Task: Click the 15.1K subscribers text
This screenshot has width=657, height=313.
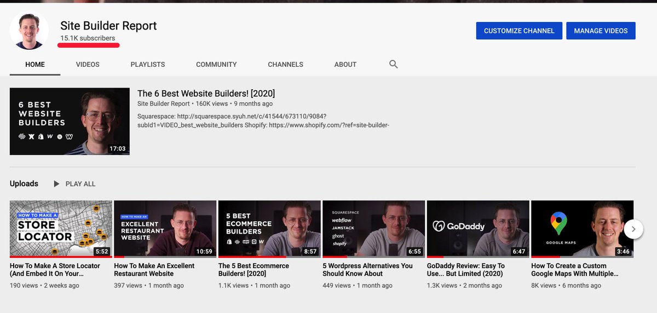Action: 88,38
